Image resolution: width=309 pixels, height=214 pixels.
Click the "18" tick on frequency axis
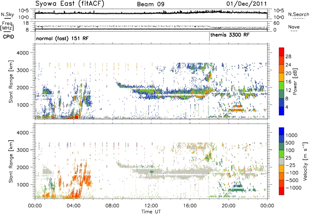point(25,23)
